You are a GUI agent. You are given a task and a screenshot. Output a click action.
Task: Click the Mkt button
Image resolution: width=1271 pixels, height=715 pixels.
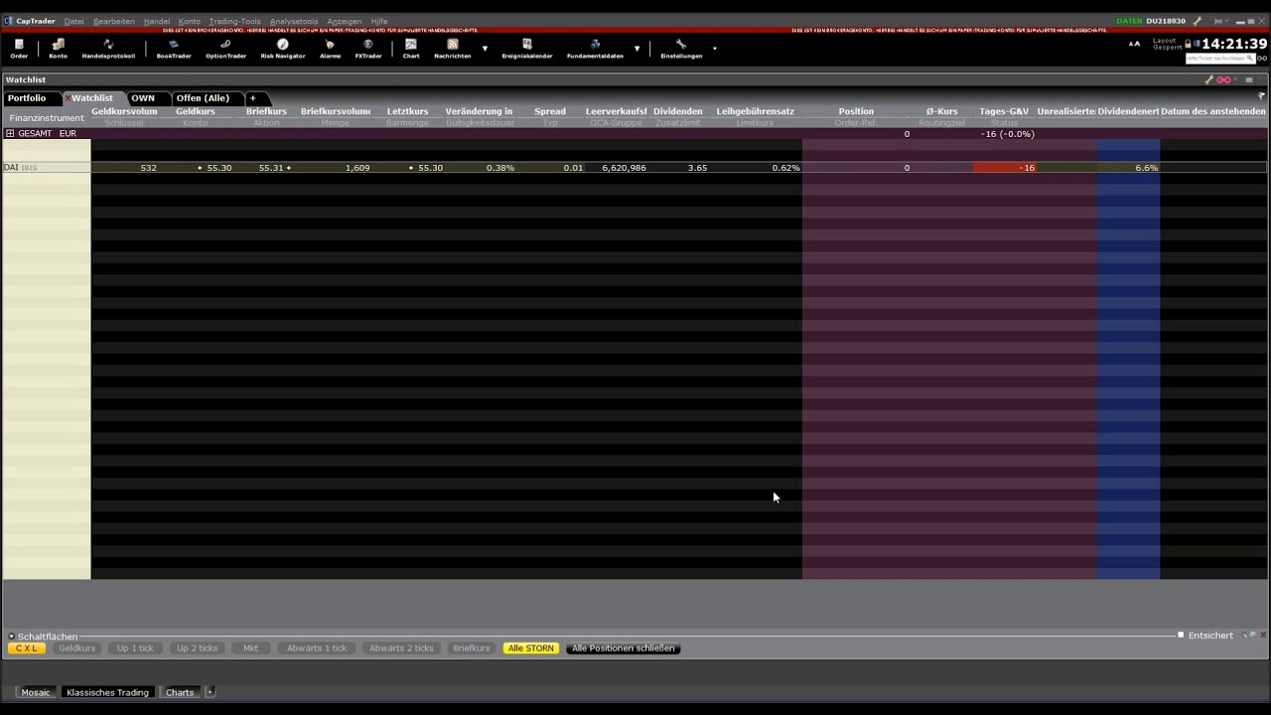[x=251, y=648]
